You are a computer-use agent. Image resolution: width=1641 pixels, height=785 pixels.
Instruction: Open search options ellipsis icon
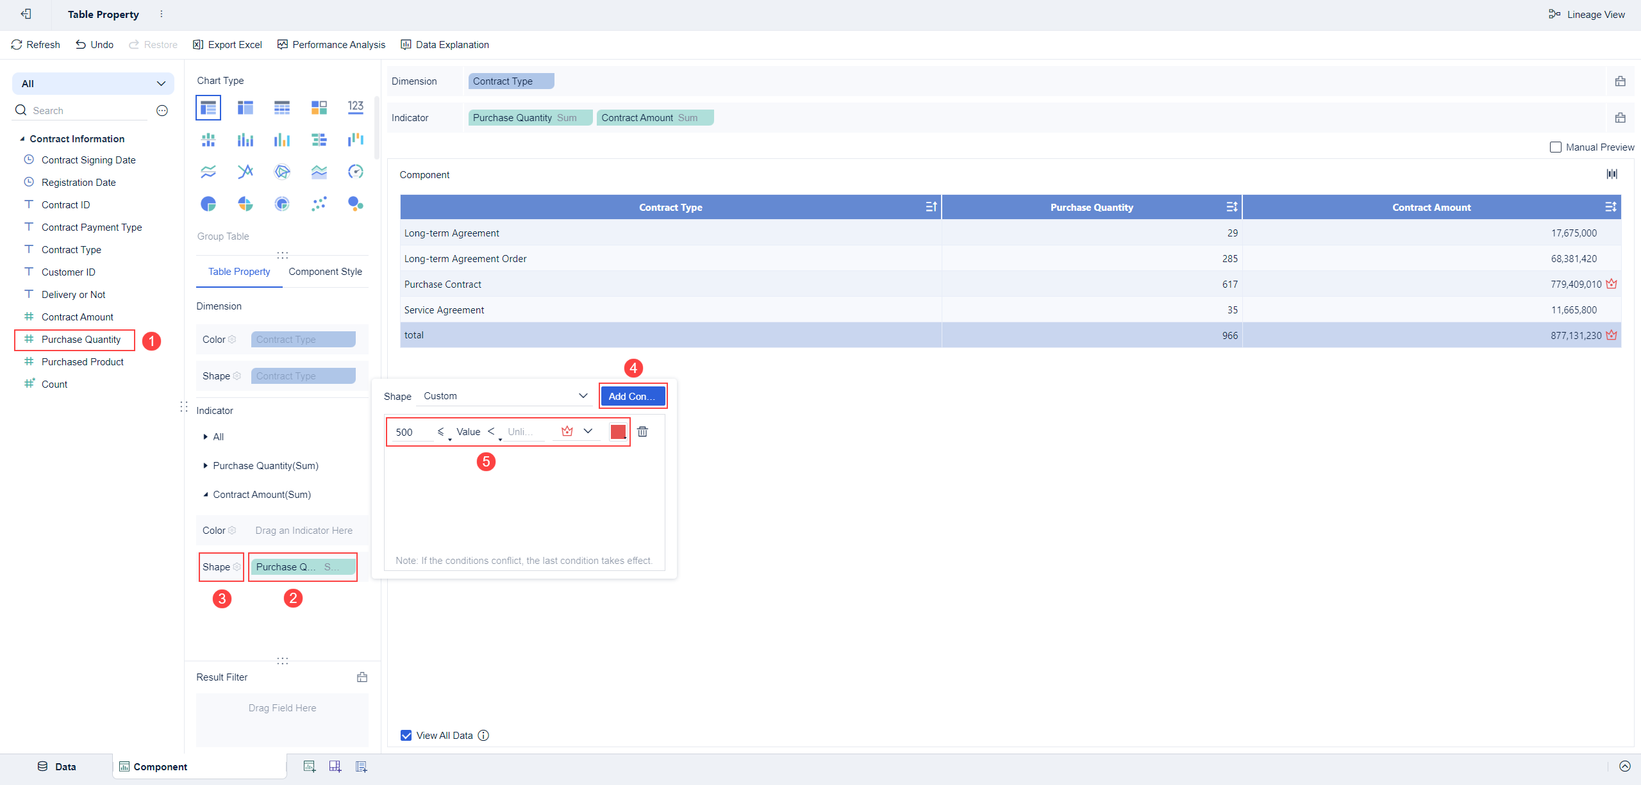click(x=162, y=111)
